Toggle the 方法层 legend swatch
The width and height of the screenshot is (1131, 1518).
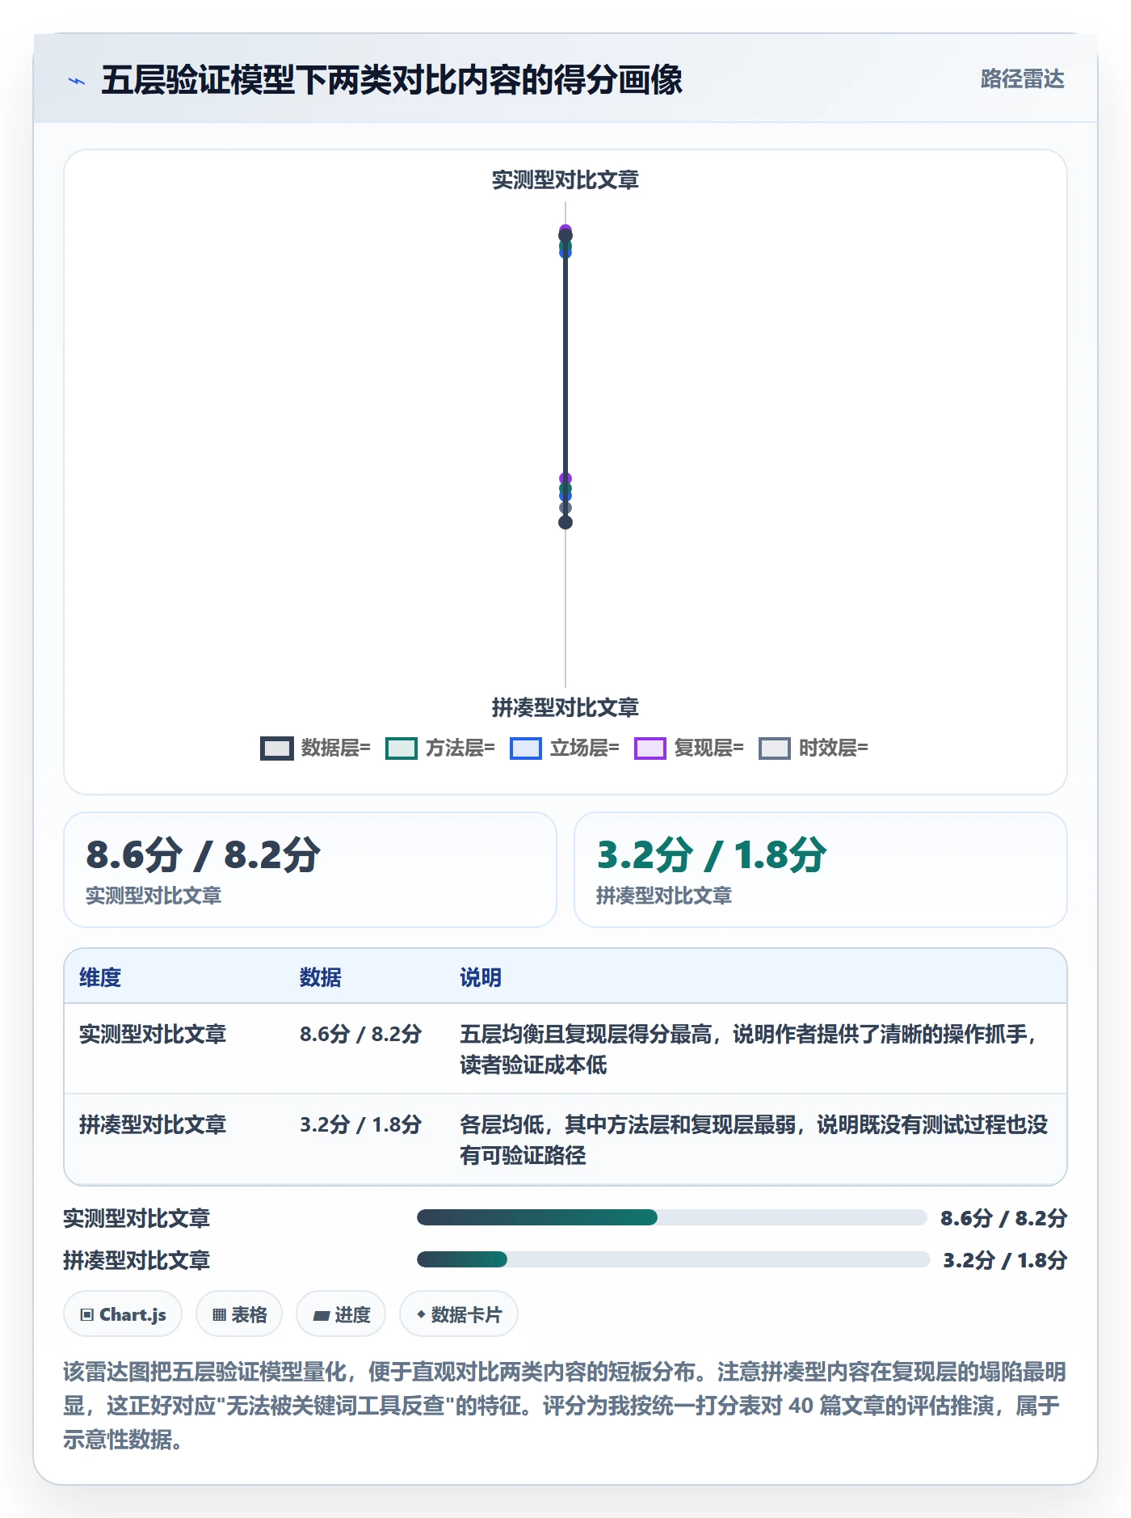(402, 748)
